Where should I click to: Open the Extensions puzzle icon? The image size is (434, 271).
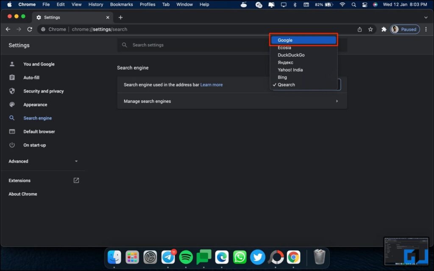point(384,29)
